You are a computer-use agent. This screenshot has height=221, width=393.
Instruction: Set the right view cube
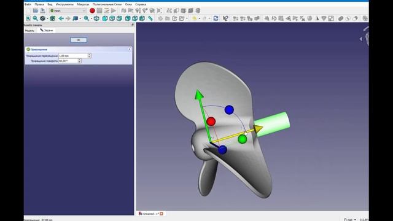(119, 18)
